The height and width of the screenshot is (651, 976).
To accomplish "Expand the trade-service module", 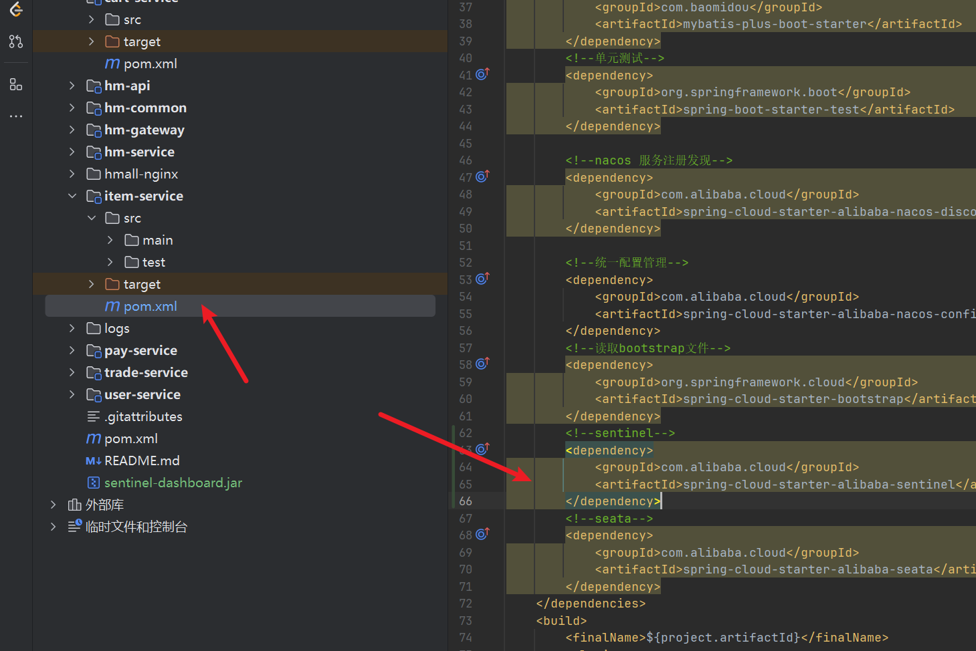I will (72, 372).
